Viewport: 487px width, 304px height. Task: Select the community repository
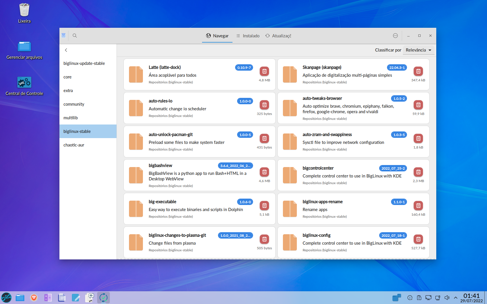88,104
